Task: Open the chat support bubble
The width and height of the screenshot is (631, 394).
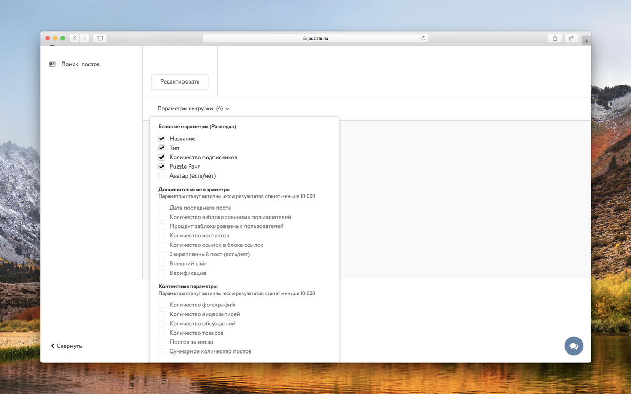Action: pyautogui.click(x=574, y=346)
